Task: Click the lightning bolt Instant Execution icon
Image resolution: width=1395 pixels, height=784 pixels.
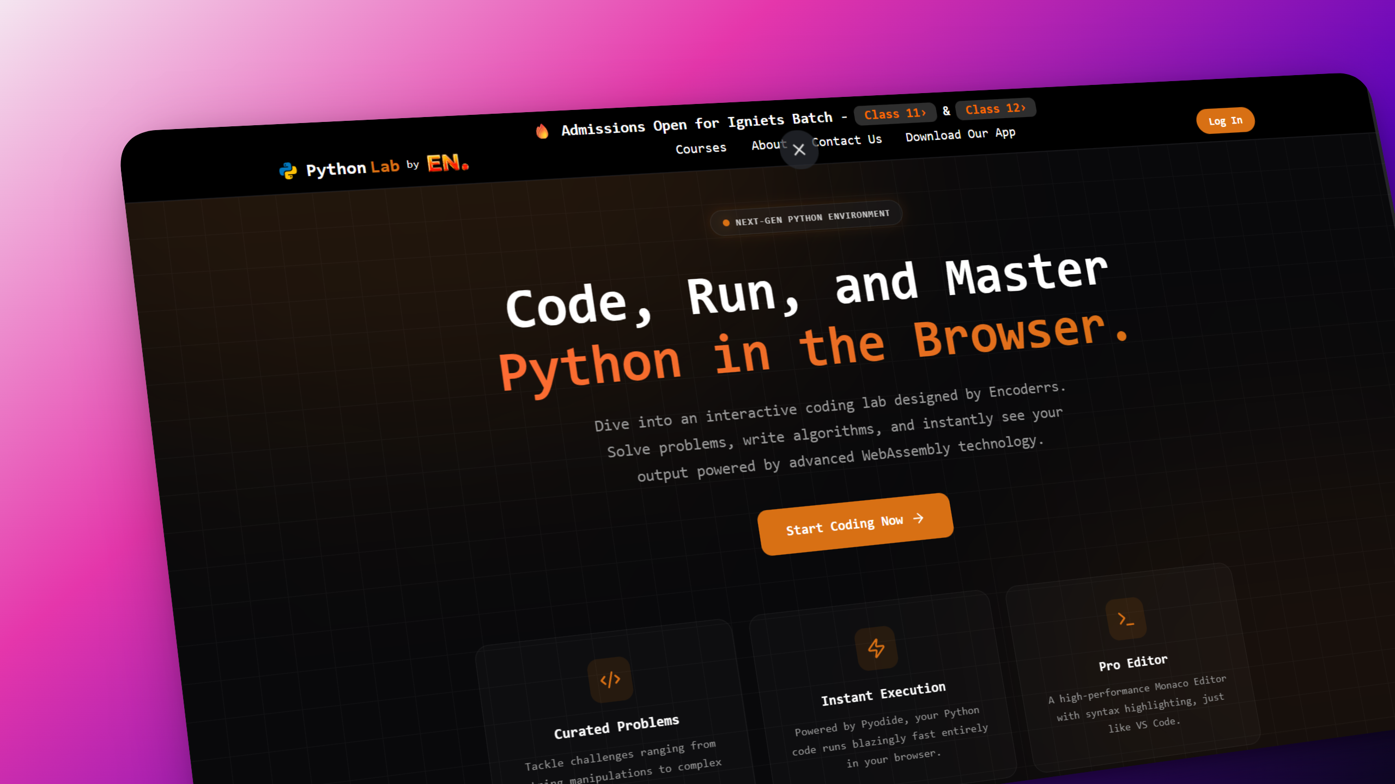Action: [x=876, y=648]
